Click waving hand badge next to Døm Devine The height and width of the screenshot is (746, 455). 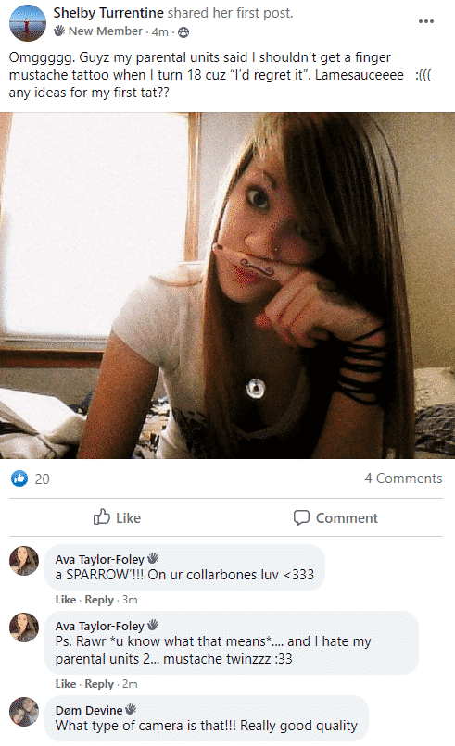pos(131,709)
